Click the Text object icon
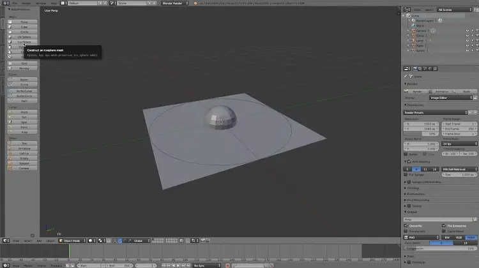This screenshot has height=268, width=479. (10, 144)
